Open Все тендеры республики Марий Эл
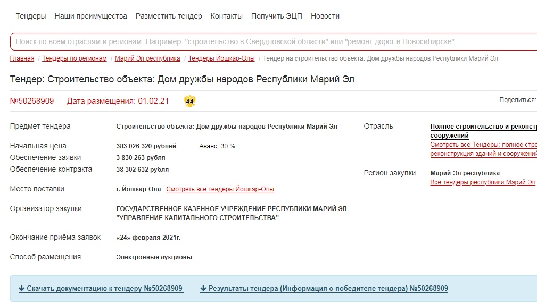The image size is (537, 303). point(482,182)
